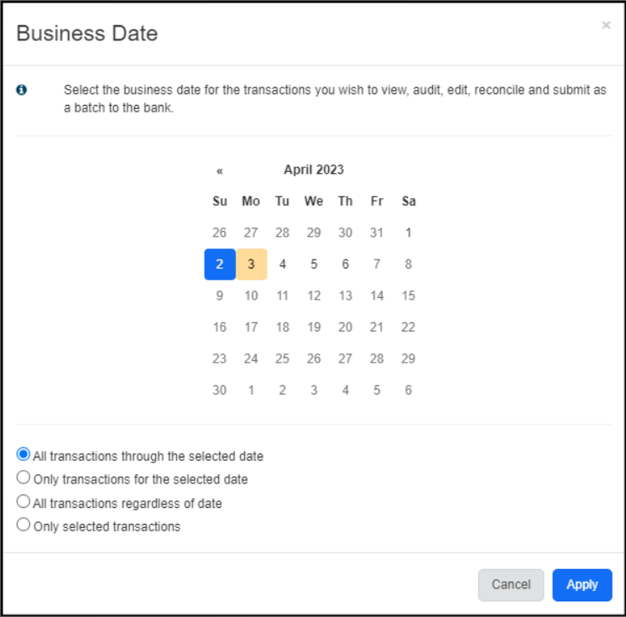
Task: Choose Only selected transactions option
Action: 23,525
